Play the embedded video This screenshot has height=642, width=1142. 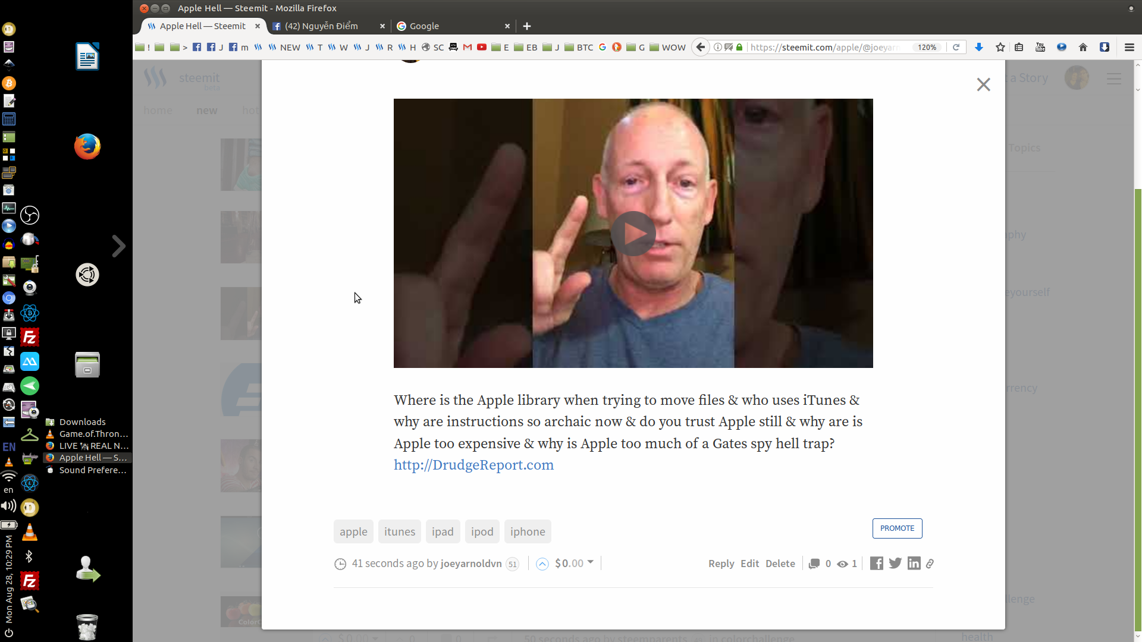(633, 233)
